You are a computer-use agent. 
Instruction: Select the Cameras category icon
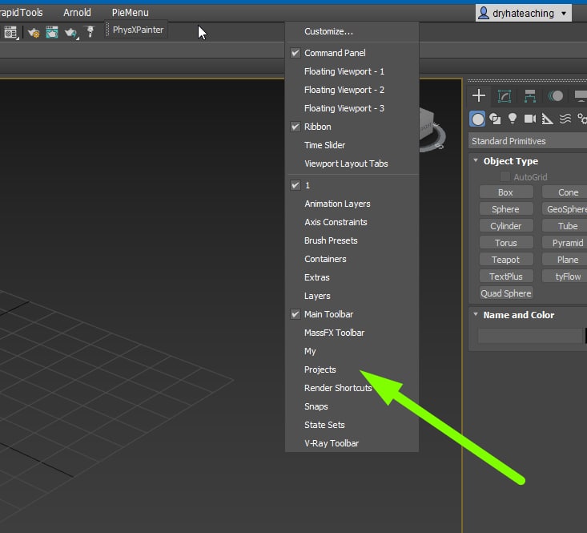530,119
